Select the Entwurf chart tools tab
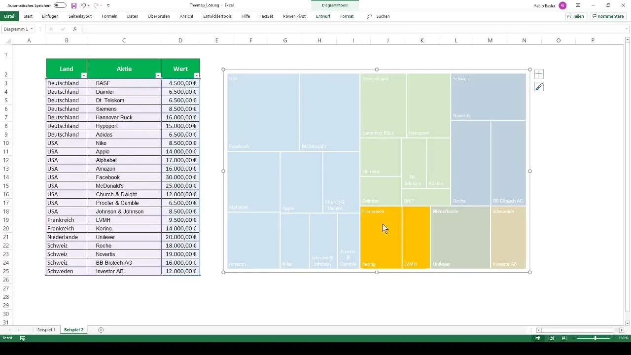This screenshot has height=355, width=631. [x=323, y=16]
